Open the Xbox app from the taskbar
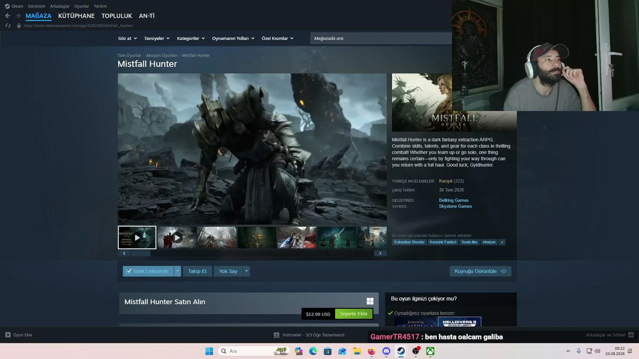 (430, 351)
